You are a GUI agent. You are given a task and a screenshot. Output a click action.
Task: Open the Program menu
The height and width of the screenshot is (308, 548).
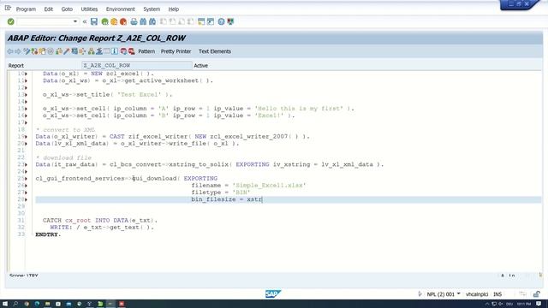point(26,9)
